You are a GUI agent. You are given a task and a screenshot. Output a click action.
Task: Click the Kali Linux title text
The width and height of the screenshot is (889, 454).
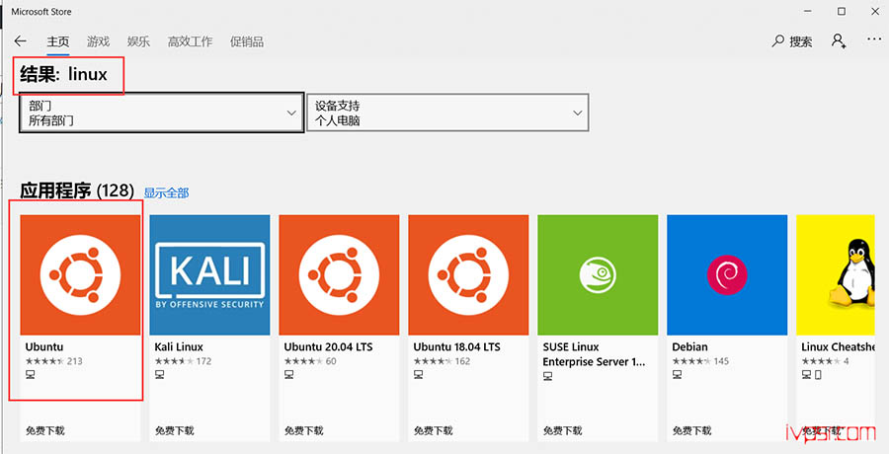[x=179, y=346]
